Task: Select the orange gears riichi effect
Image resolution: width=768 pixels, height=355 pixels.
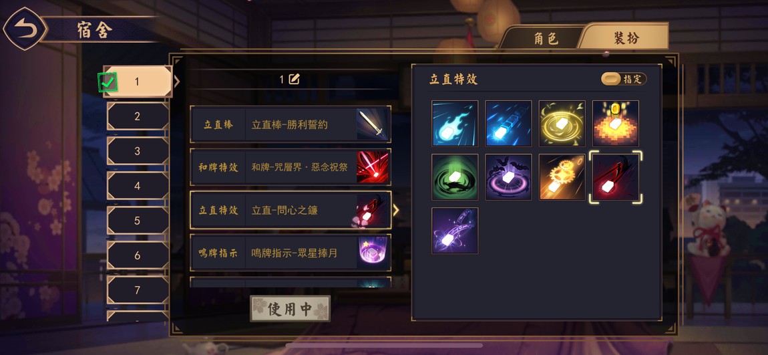Action: coord(562,177)
